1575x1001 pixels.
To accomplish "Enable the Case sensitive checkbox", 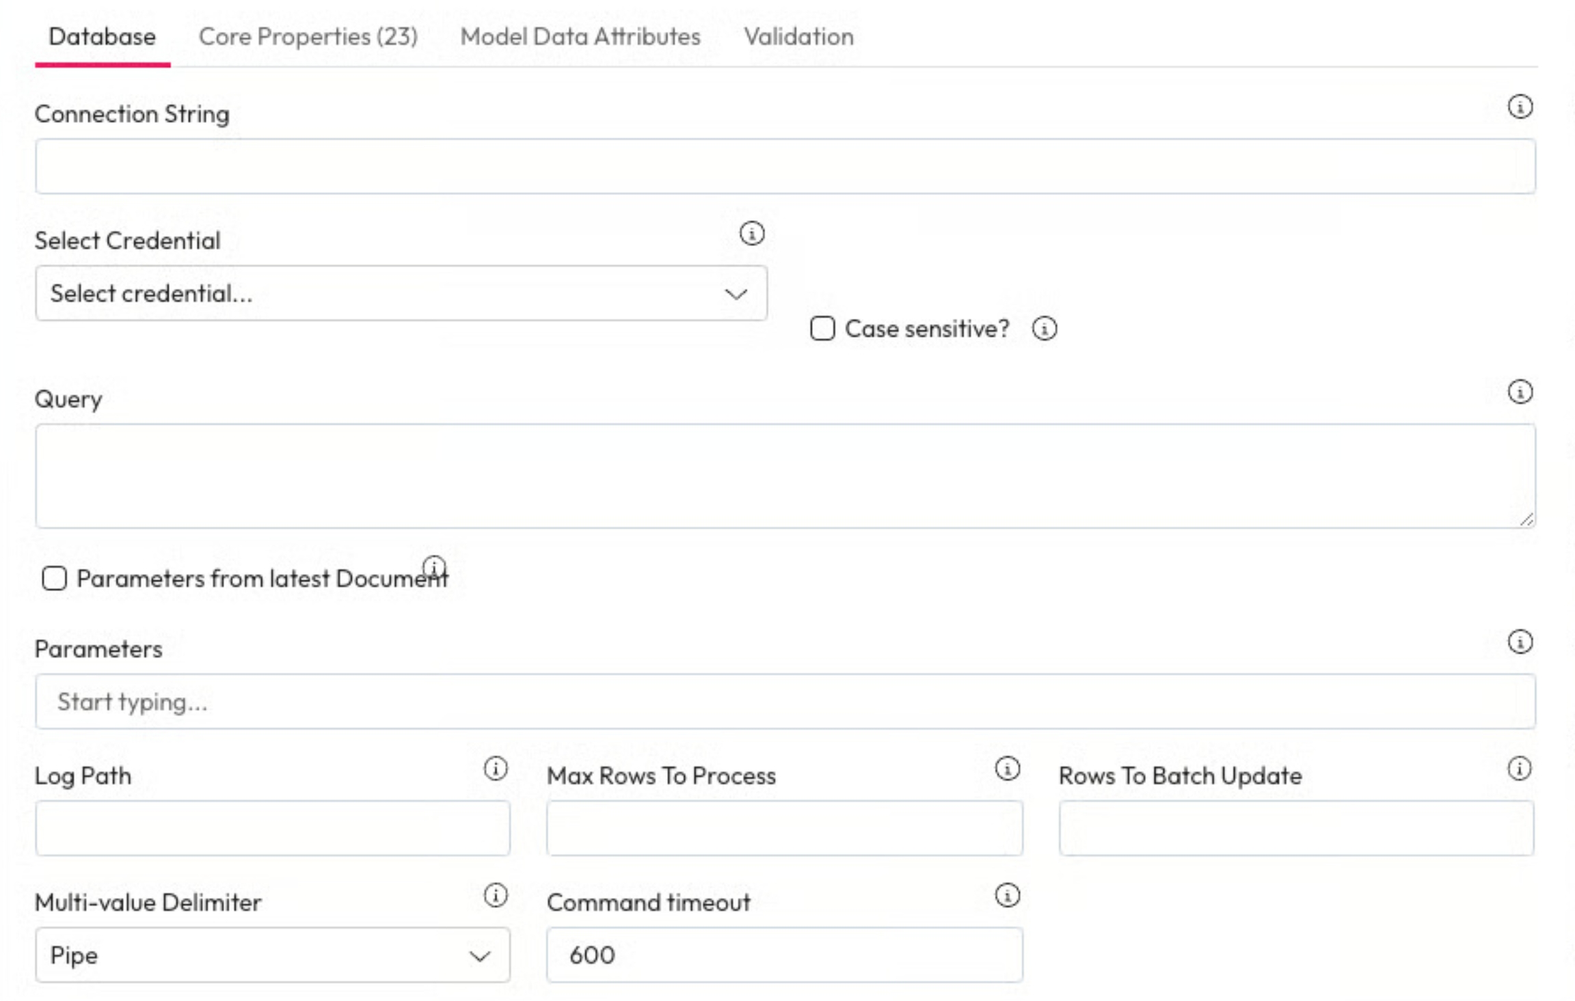I will tap(822, 329).
